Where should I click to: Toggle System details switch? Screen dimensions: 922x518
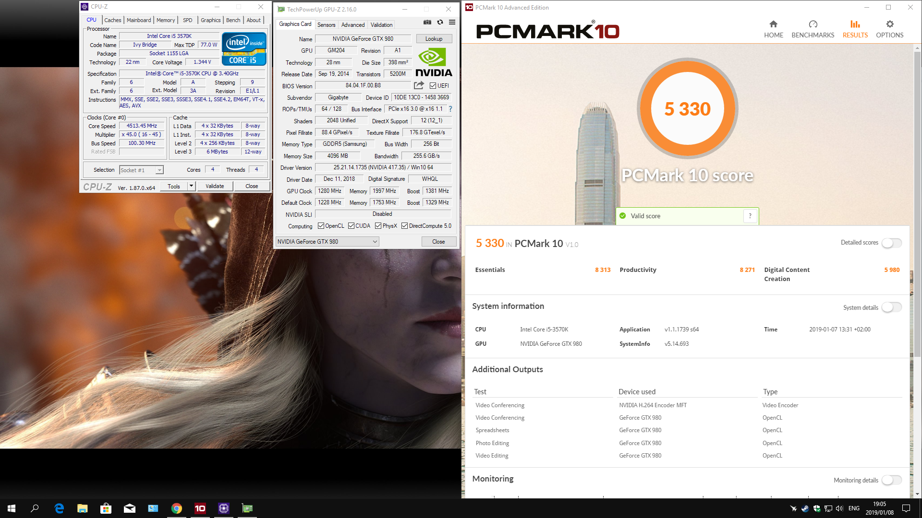891,307
